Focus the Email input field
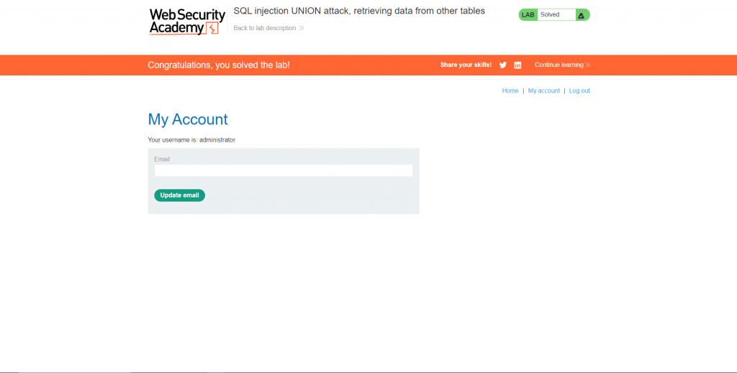This screenshot has width=737, height=373. click(283, 171)
